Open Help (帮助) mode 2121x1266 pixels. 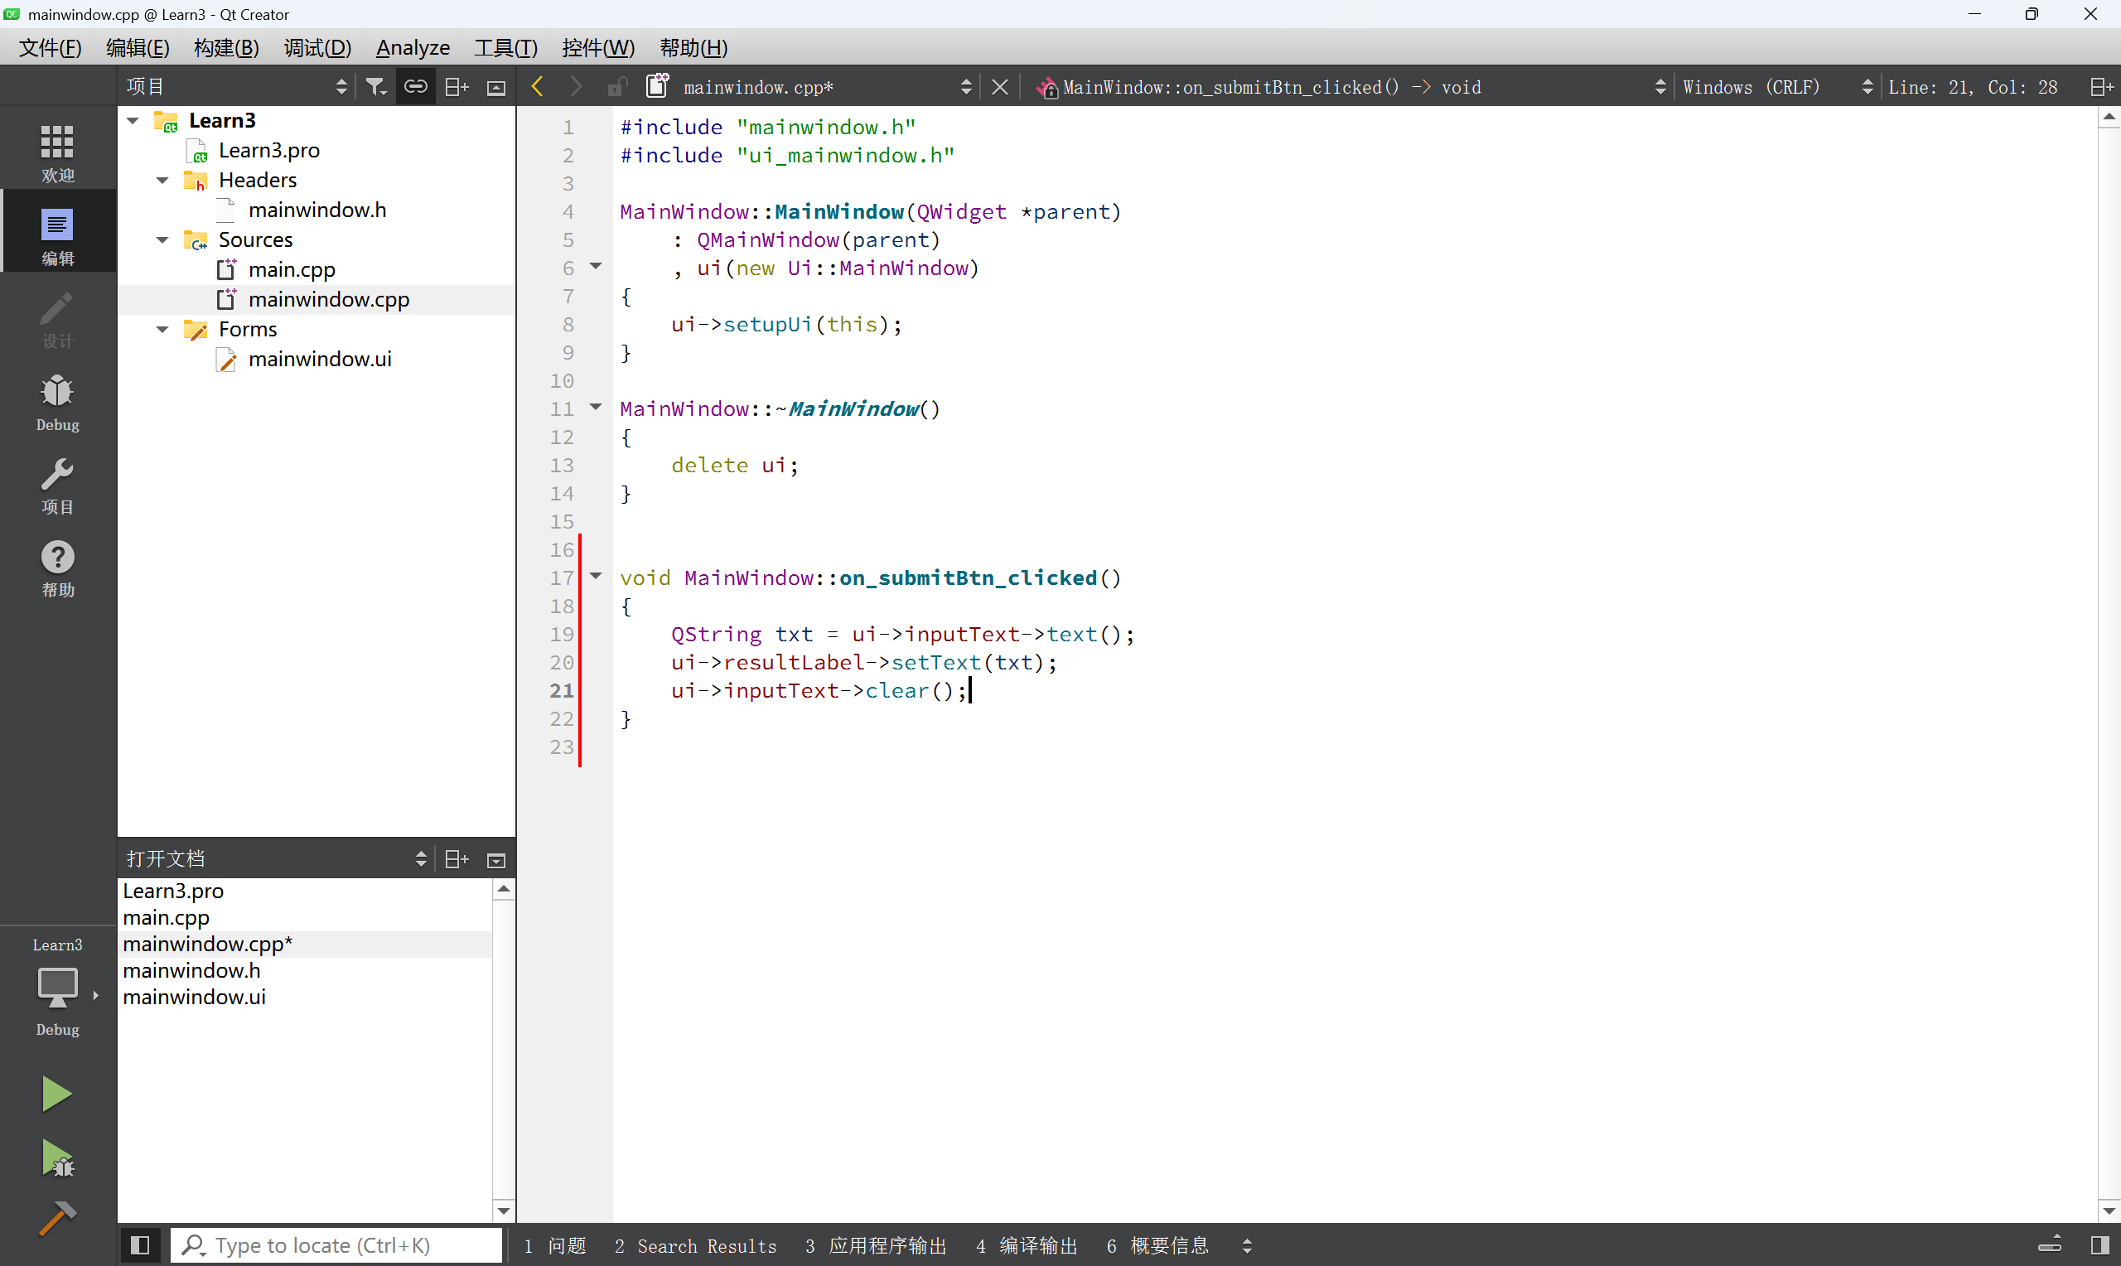coord(57,568)
